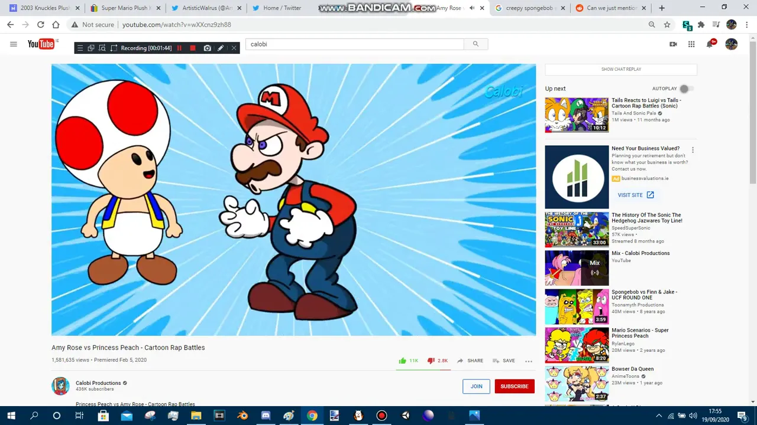
Task: Open a new Chrome tab
Action: pos(662,8)
